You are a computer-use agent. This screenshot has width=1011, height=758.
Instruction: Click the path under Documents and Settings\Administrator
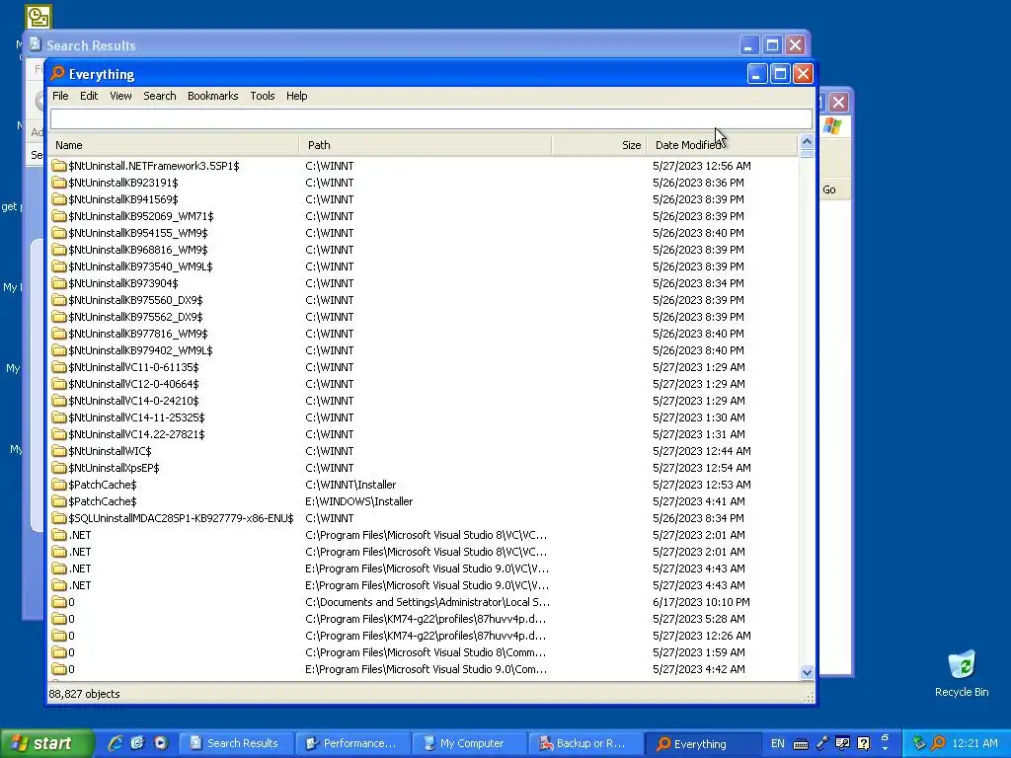428,601
